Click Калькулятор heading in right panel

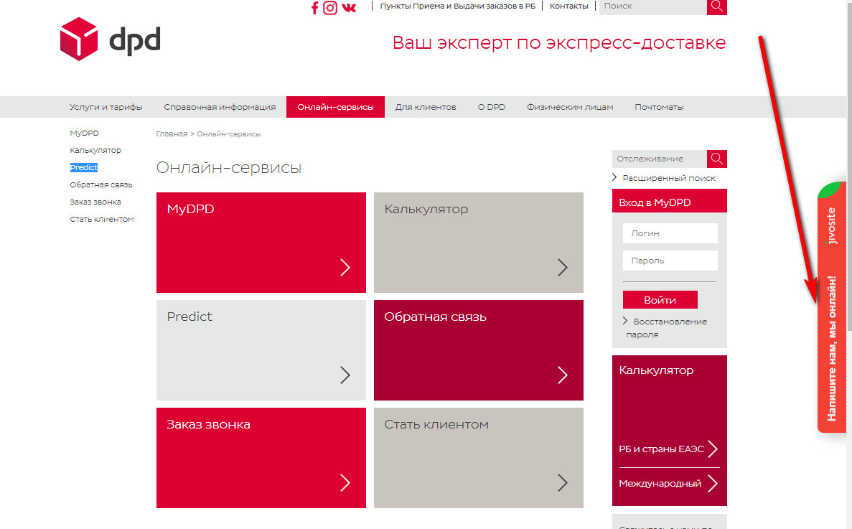(656, 370)
